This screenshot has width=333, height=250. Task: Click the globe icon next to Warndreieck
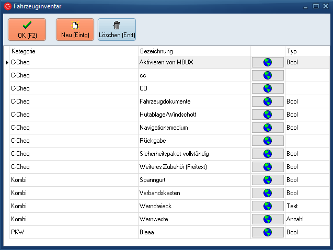click(x=268, y=206)
